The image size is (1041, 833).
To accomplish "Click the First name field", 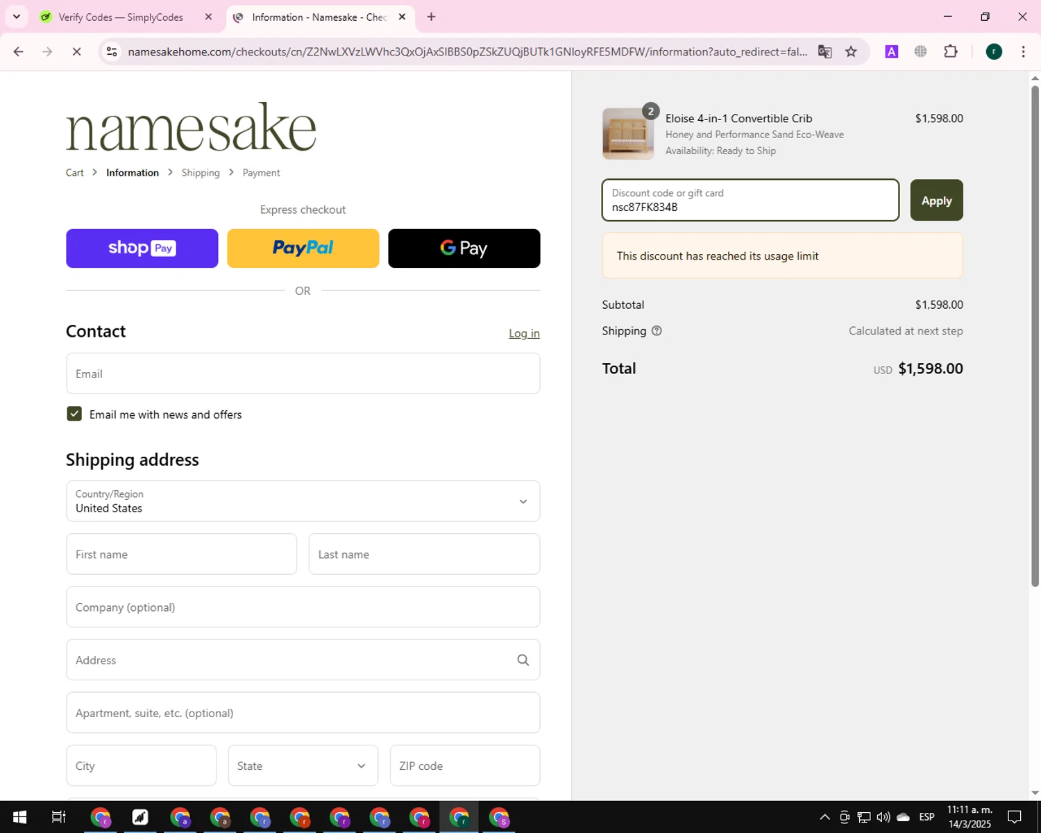I will point(182,554).
